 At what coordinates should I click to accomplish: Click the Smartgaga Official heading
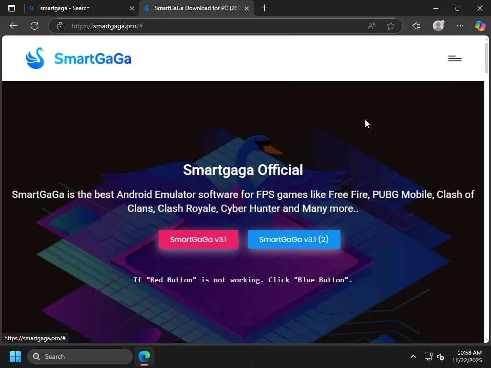coord(243,170)
